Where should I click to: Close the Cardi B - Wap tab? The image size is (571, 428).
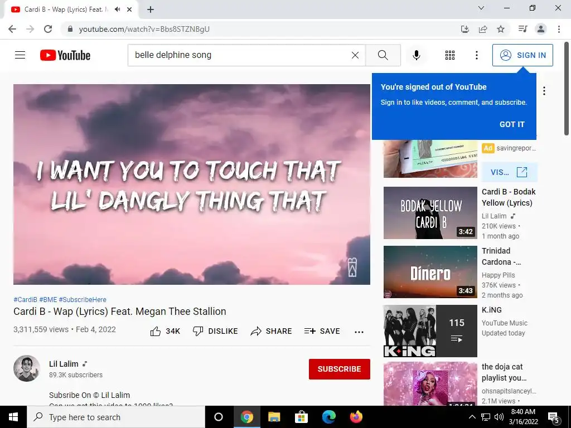(129, 9)
